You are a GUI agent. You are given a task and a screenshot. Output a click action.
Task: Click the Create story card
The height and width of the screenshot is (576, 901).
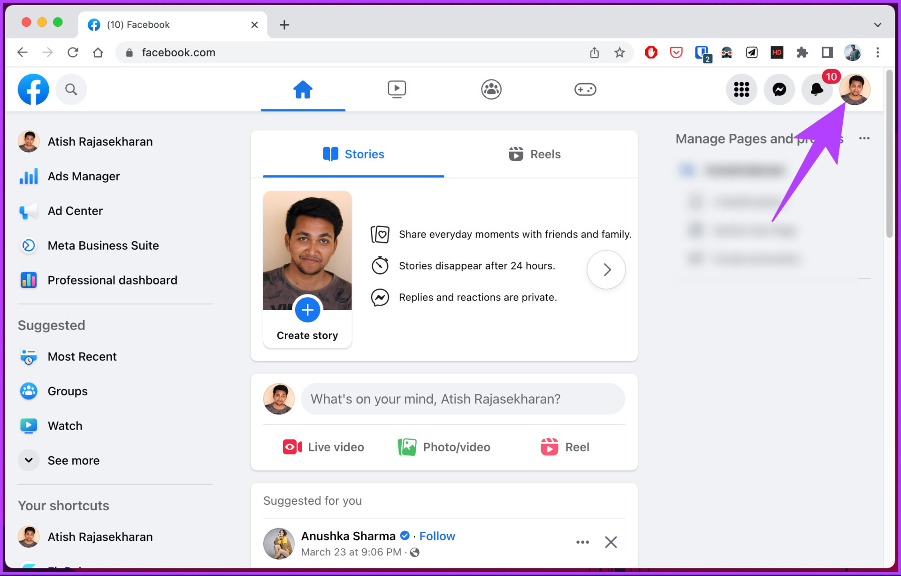tap(307, 269)
